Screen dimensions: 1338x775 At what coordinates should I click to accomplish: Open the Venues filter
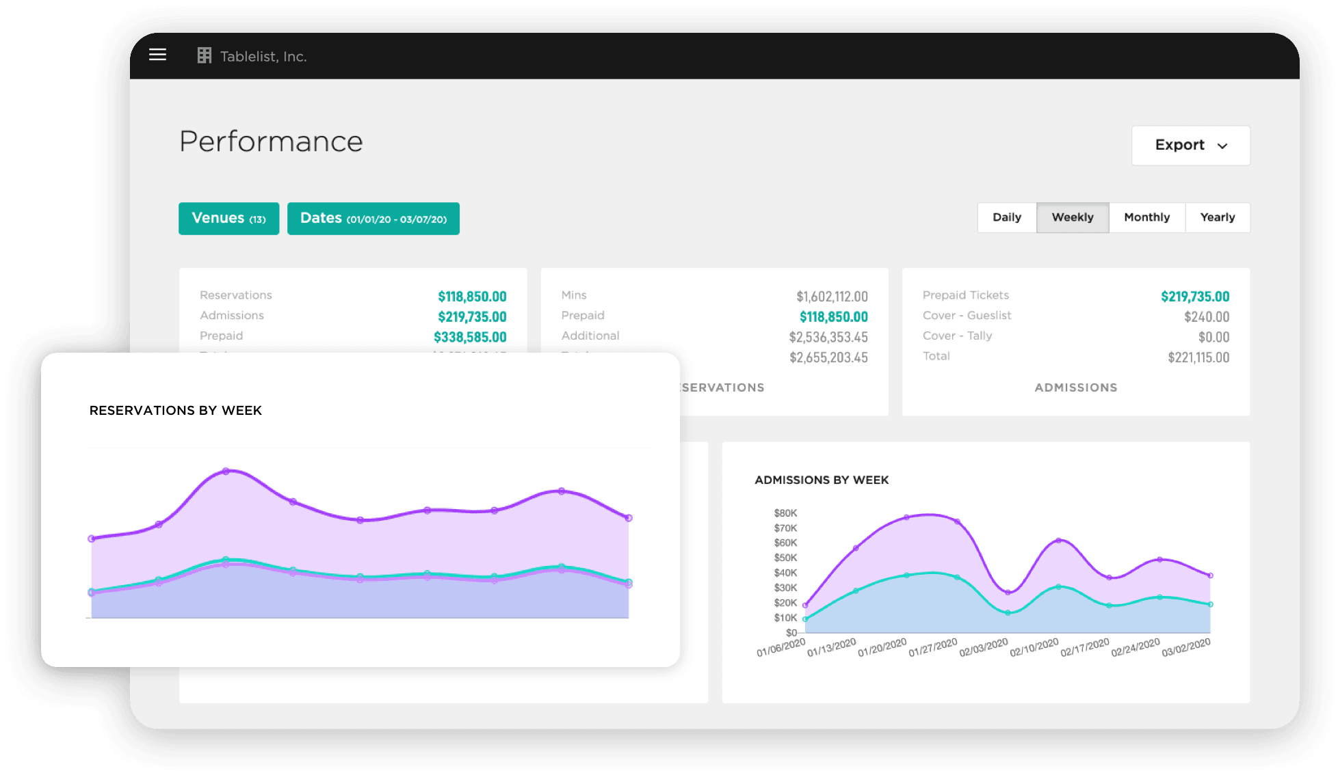point(228,218)
